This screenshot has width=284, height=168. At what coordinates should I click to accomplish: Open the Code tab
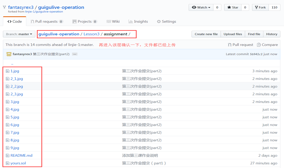pyautogui.click(x=15, y=21)
